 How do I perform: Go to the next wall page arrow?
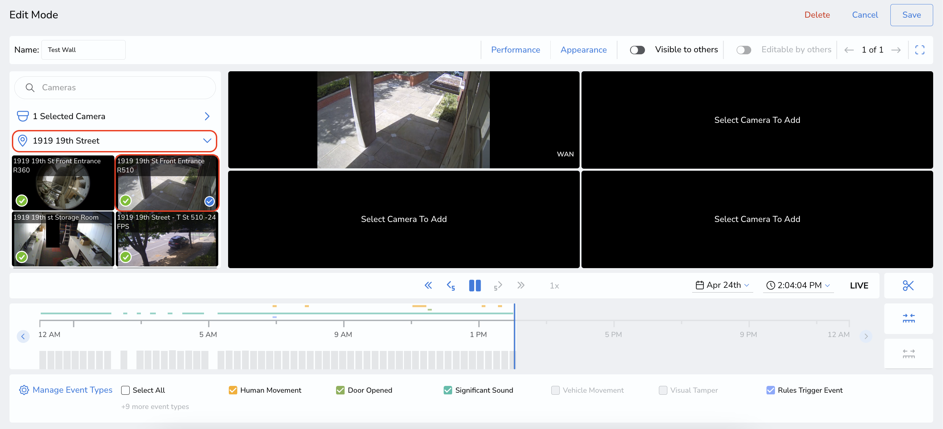point(896,50)
